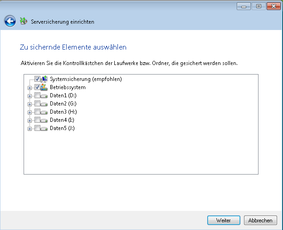Tick the Daten3 (H:) checkbox

[37, 112]
